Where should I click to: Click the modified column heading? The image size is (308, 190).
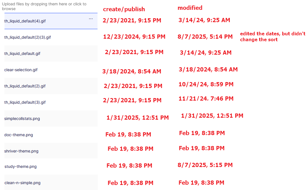click(x=190, y=8)
